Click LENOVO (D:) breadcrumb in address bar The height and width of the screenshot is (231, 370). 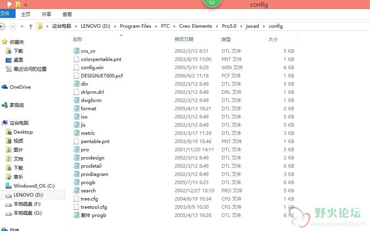[95, 26]
